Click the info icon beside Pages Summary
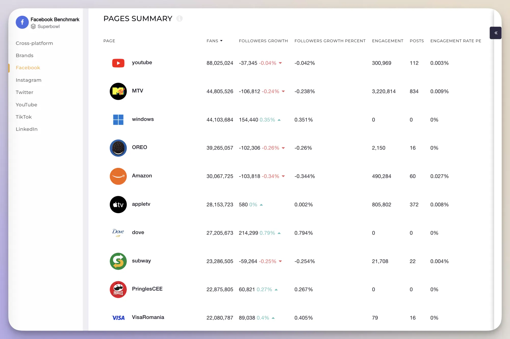Viewport: 510px width, 339px height. click(180, 19)
